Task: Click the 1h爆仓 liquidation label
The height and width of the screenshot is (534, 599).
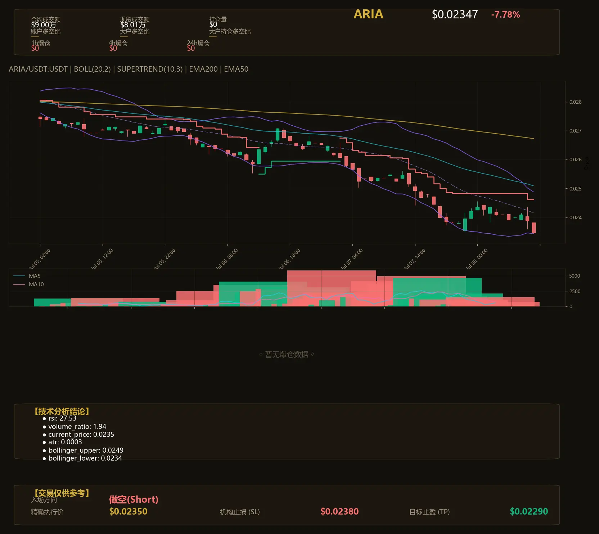Action: pyautogui.click(x=41, y=43)
